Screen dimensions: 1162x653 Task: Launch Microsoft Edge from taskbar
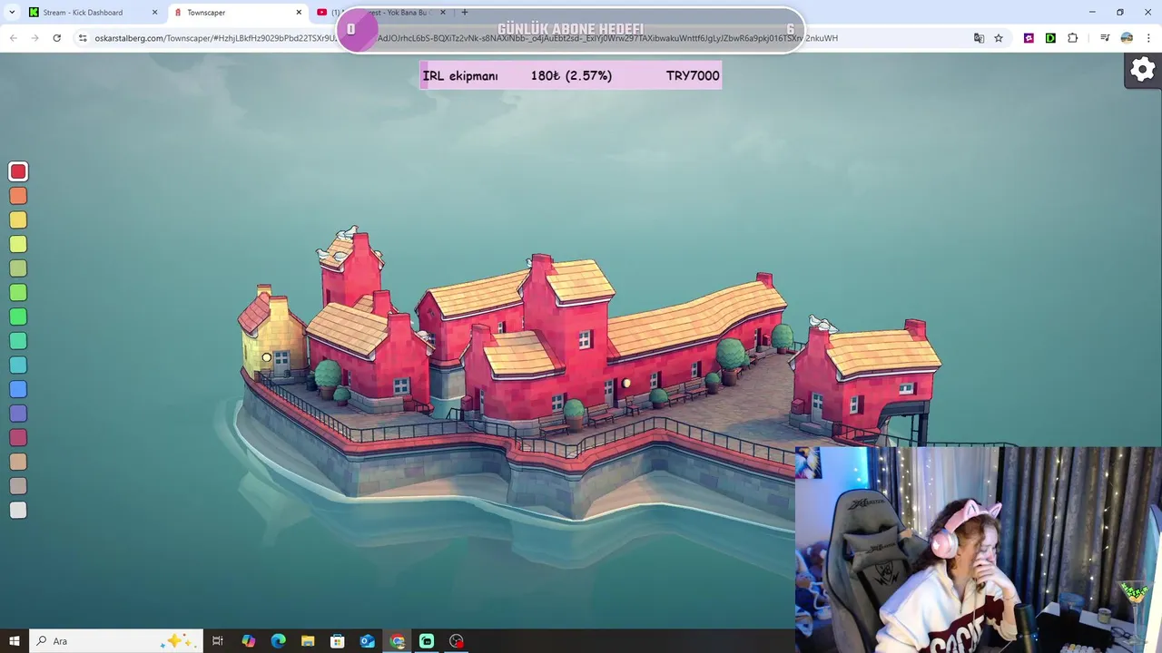pos(279,641)
